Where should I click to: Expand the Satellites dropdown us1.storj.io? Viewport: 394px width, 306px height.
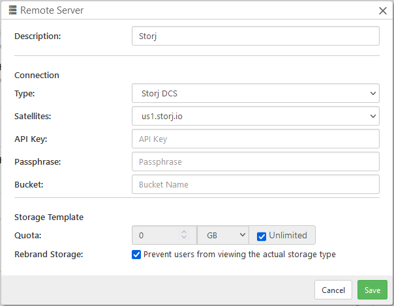coord(256,116)
